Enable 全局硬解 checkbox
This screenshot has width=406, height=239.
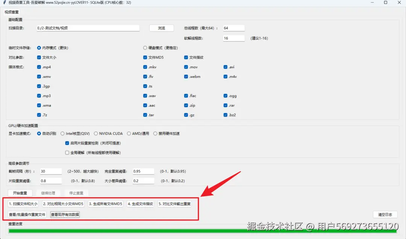click(67, 153)
